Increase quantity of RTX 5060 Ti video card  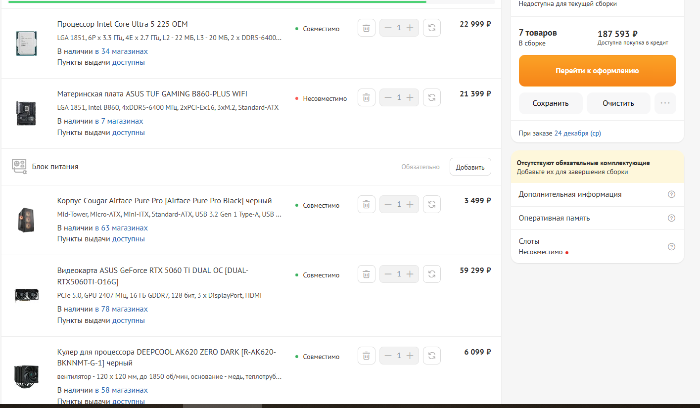pos(410,274)
